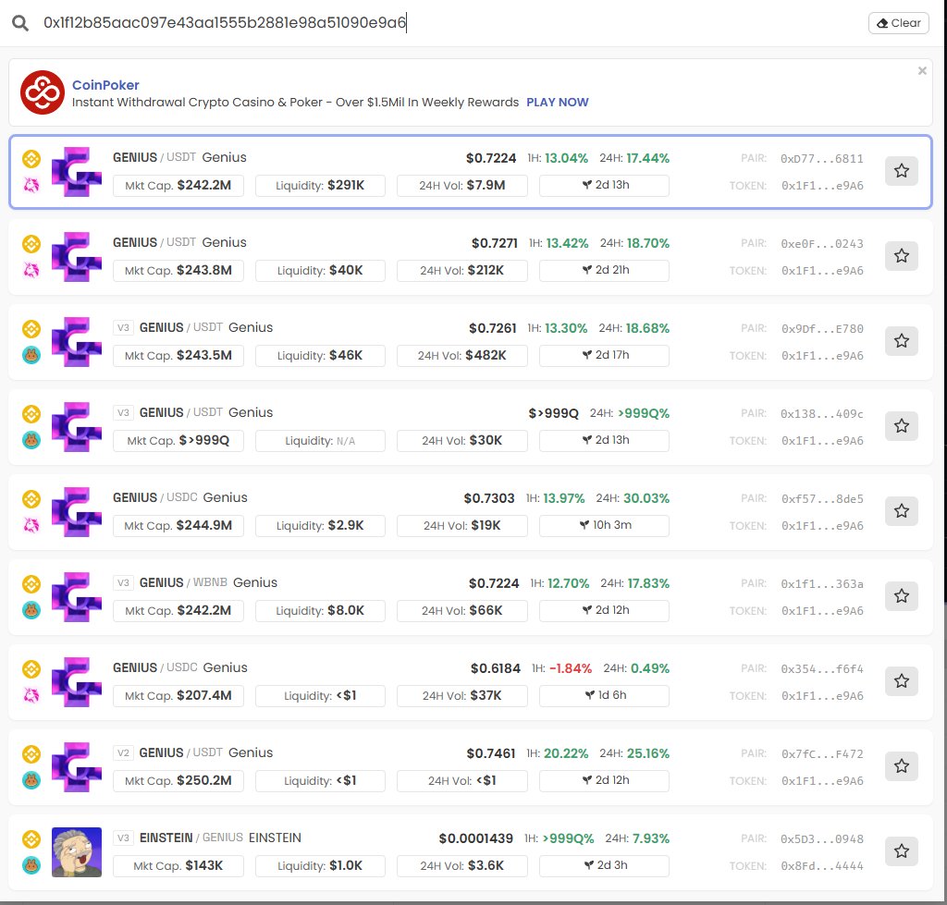Click the BNB chain icon in 0xf57...8de5 row

click(31, 499)
